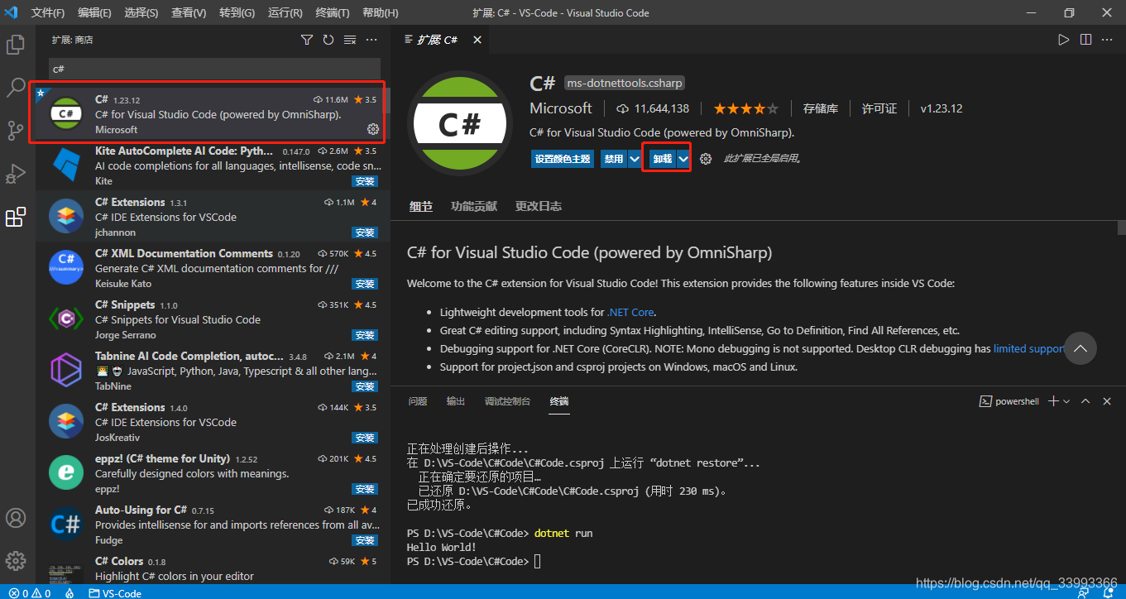Viewport: 1126px width, 599px height.
Task: Open the Selection (选择) menu
Action: click(141, 12)
